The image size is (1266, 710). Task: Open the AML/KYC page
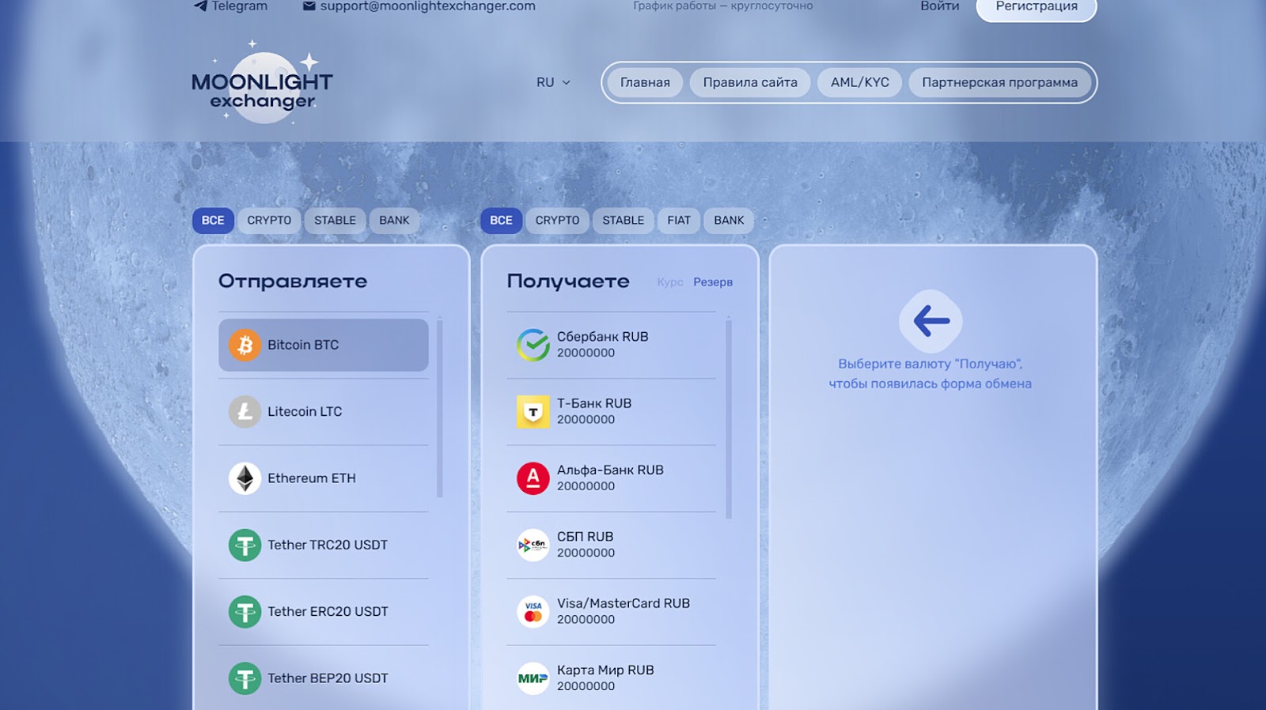point(860,82)
